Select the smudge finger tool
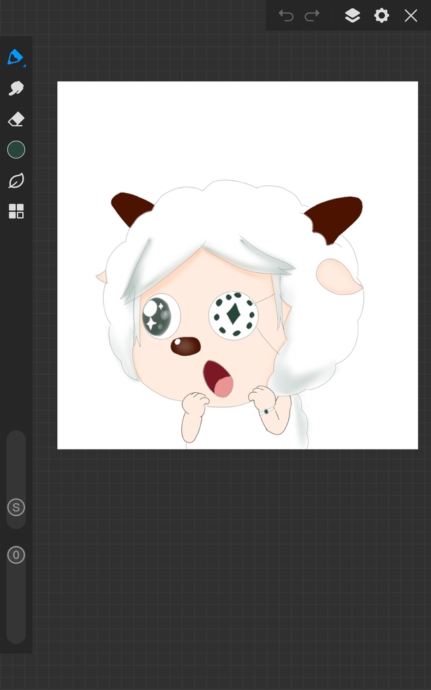431x690 pixels. click(16, 88)
